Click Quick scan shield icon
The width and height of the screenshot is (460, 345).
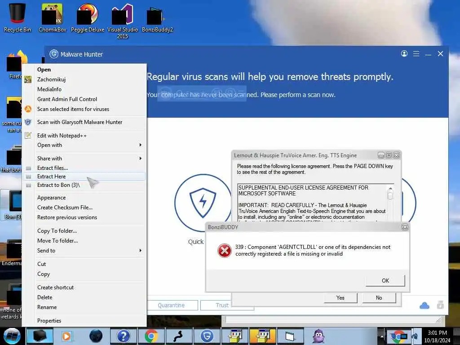[x=203, y=203]
